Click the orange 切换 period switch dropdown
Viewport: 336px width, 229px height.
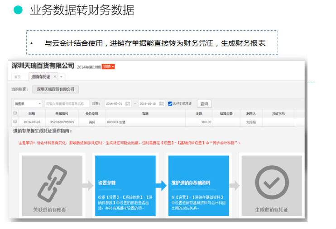[108, 66]
